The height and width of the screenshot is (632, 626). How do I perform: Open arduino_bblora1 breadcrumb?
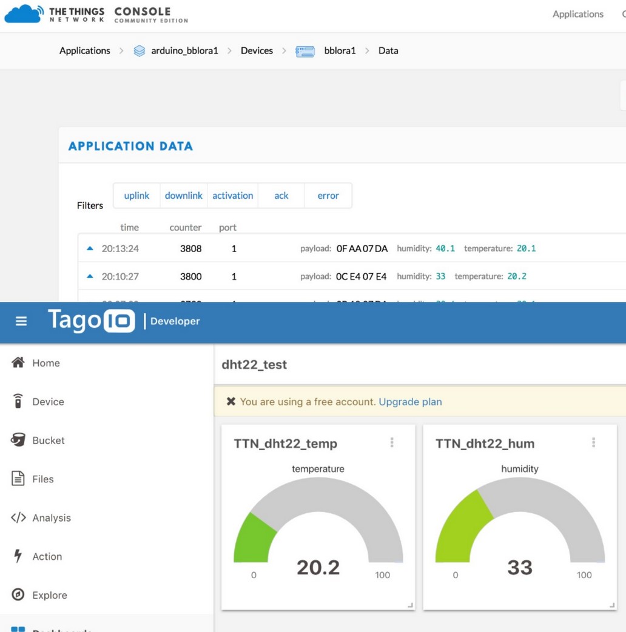point(184,50)
